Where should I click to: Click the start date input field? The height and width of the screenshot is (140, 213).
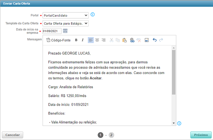coord(52,31)
